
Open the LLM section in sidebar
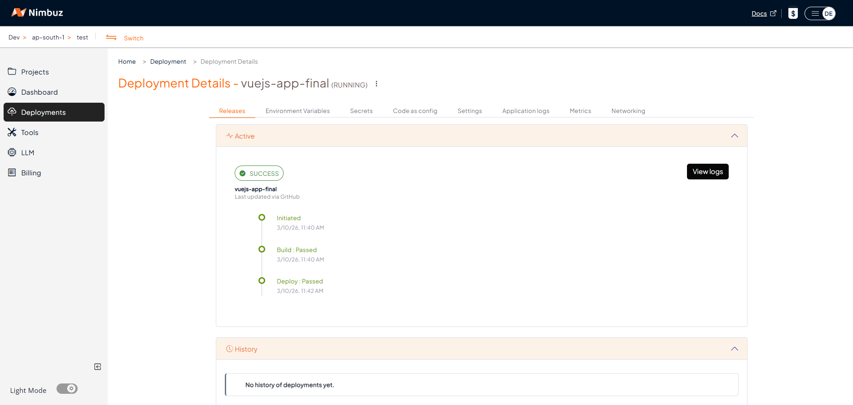27,152
